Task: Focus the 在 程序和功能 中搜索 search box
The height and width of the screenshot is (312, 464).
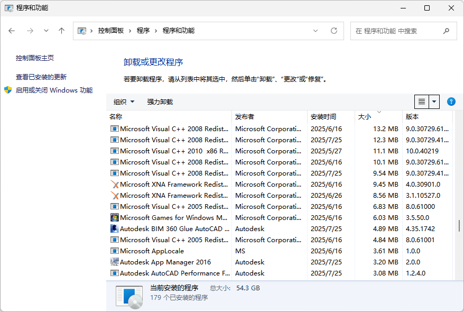Action: pyautogui.click(x=404, y=31)
